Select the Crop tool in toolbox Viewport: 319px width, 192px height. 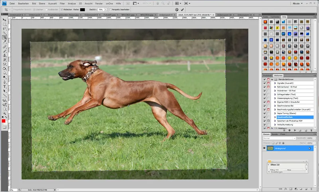pyautogui.click(x=4, y=37)
